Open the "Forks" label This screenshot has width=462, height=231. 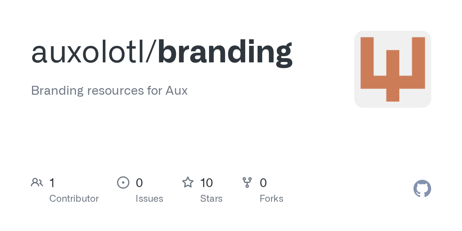coord(271,199)
